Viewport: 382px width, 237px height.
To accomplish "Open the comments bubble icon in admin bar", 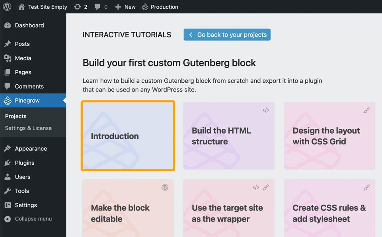I will coord(97,7).
